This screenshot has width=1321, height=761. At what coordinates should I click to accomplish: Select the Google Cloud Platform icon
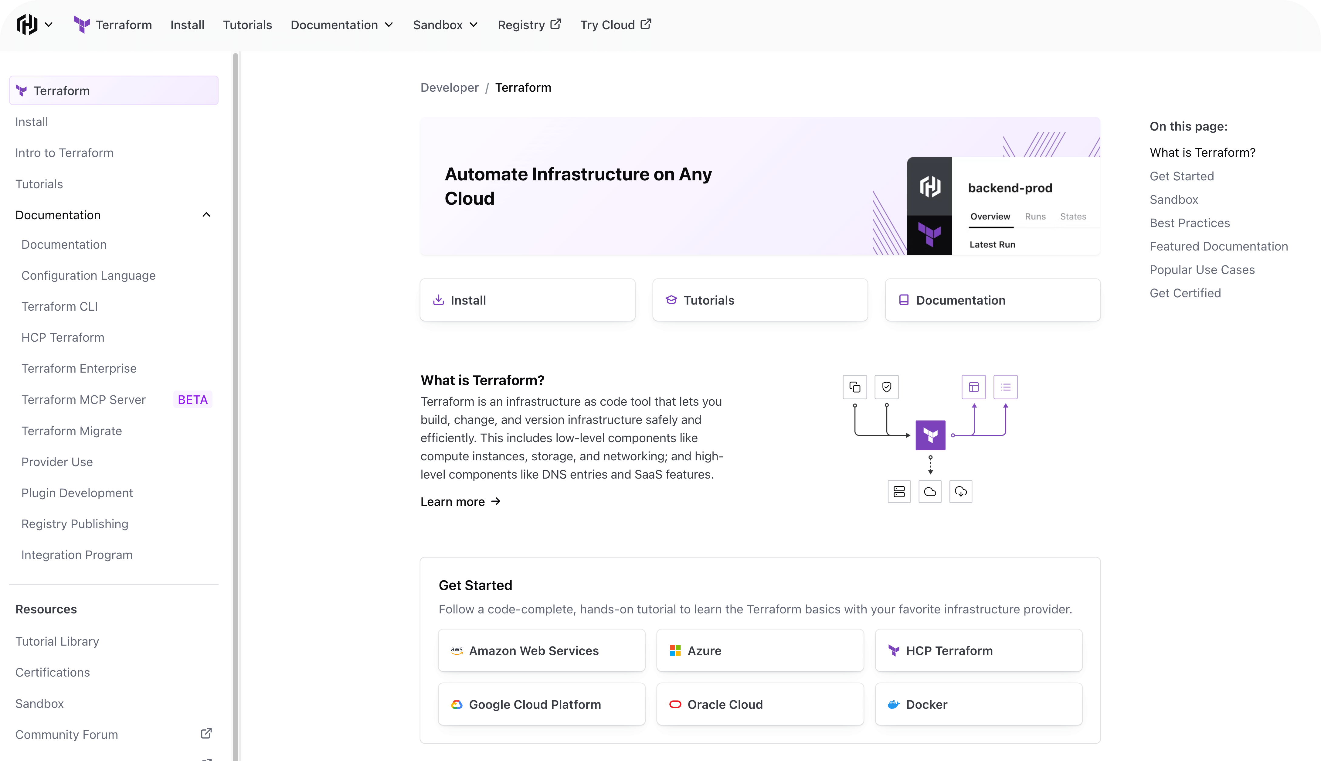[457, 704]
